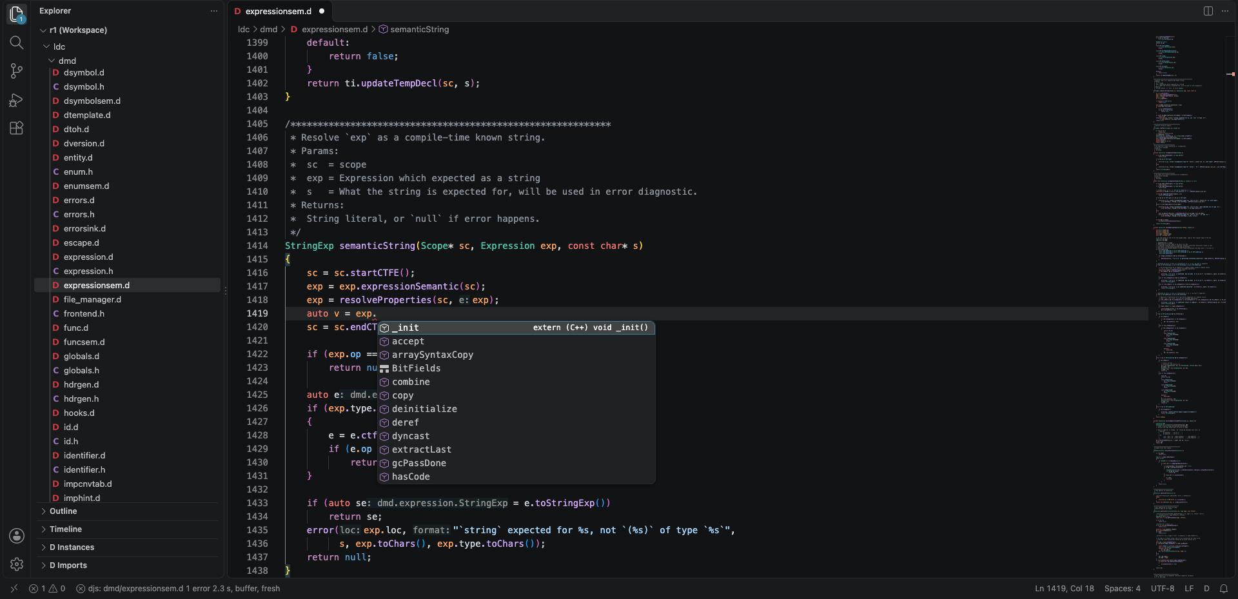Open the Accounts menu icon
The image size is (1238, 599).
(17, 536)
